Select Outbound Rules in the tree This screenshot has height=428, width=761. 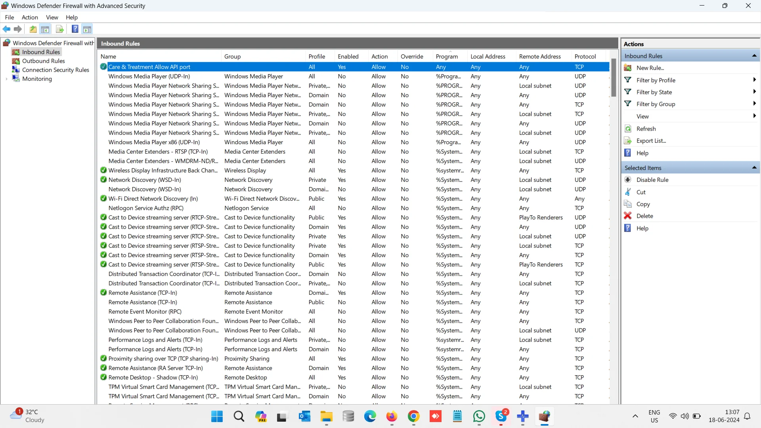(x=43, y=61)
